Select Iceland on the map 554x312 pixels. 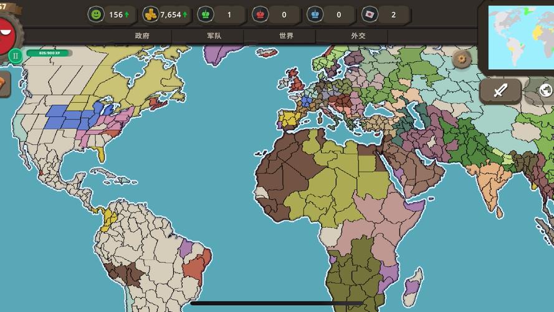(267, 54)
